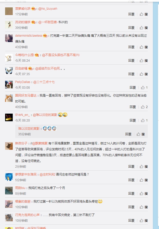Open the cat avatar of 国民好友马雷达
159x229 pixels.
pos(9,98)
